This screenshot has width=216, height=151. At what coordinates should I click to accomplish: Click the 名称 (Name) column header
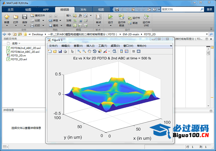pyautogui.click(x=15, y=43)
